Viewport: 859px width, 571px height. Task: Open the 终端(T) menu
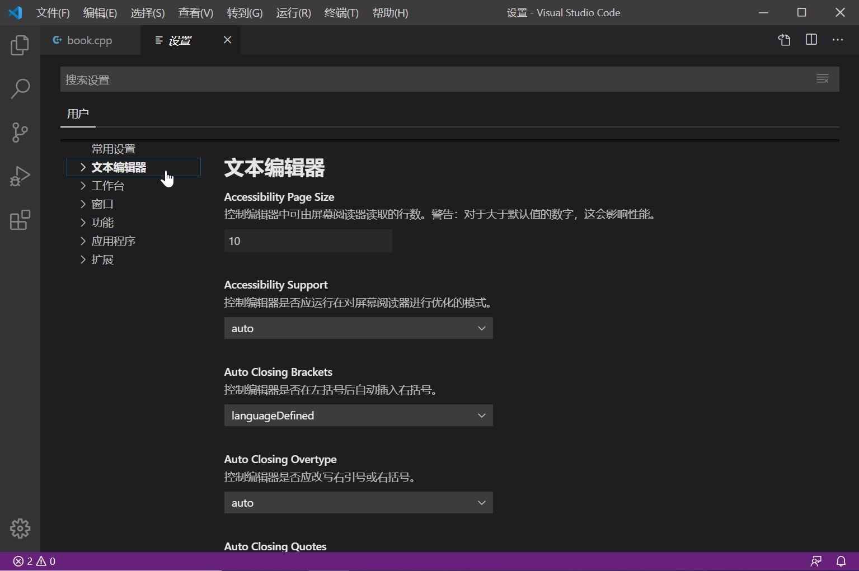(341, 13)
